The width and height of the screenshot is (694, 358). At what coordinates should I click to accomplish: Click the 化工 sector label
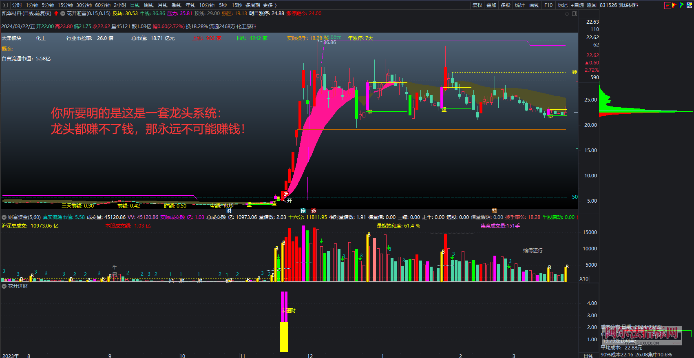(x=41, y=38)
